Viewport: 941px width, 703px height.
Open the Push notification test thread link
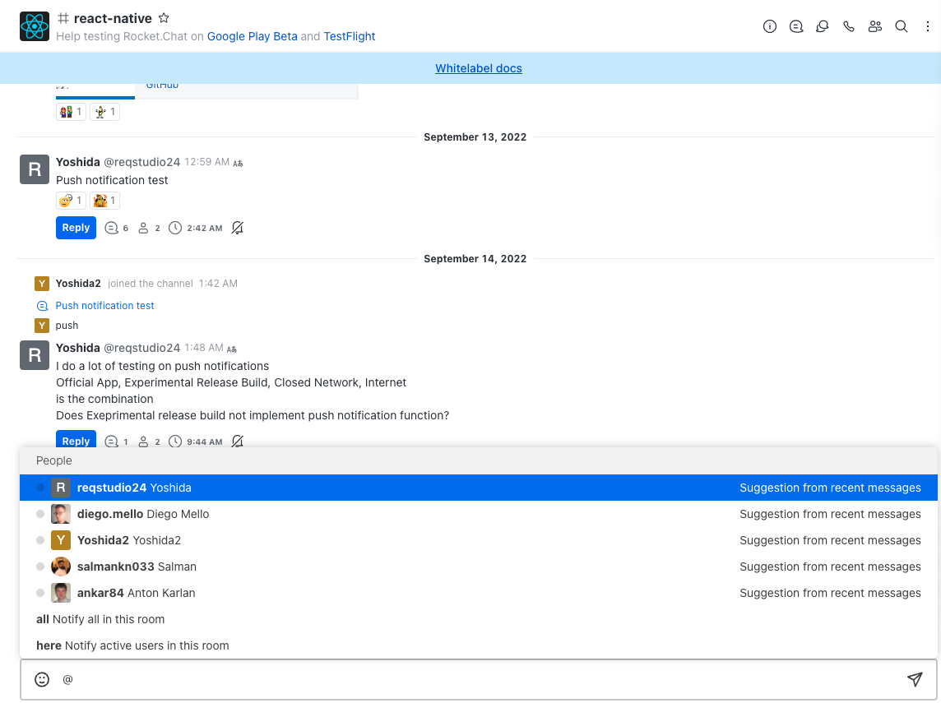104,306
